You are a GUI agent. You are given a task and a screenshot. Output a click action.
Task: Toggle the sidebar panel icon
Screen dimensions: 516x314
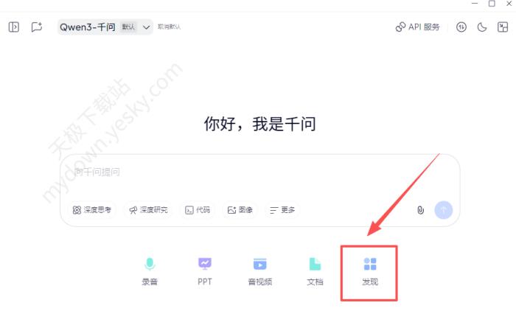[x=13, y=27]
